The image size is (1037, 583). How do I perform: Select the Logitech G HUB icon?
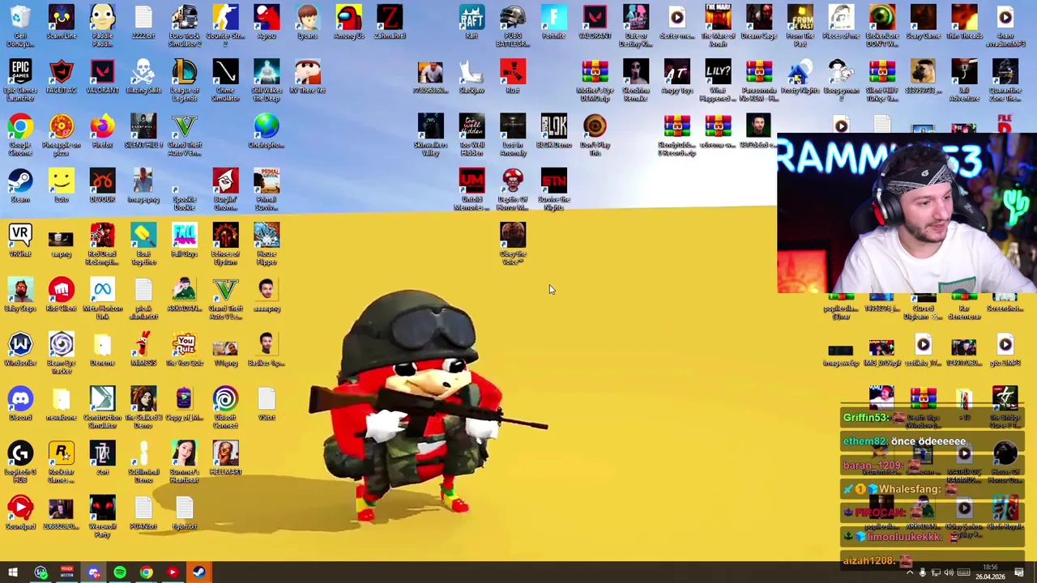(x=20, y=462)
